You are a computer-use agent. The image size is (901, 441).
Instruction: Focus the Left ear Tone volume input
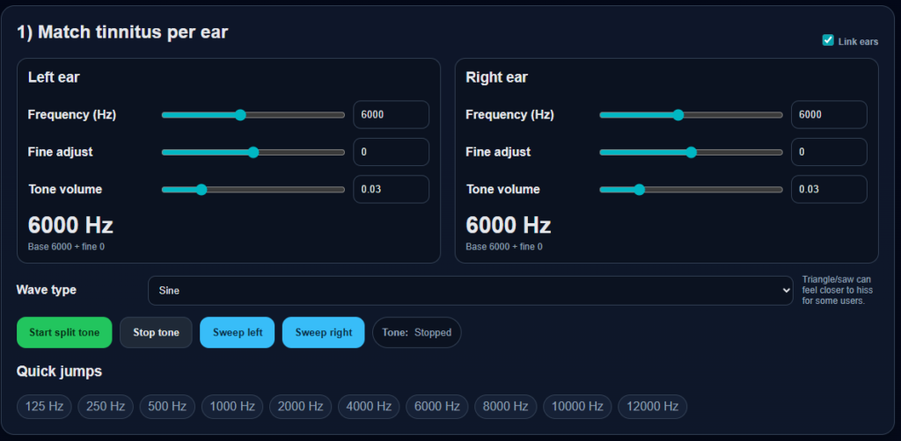pyautogui.click(x=391, y=190)
